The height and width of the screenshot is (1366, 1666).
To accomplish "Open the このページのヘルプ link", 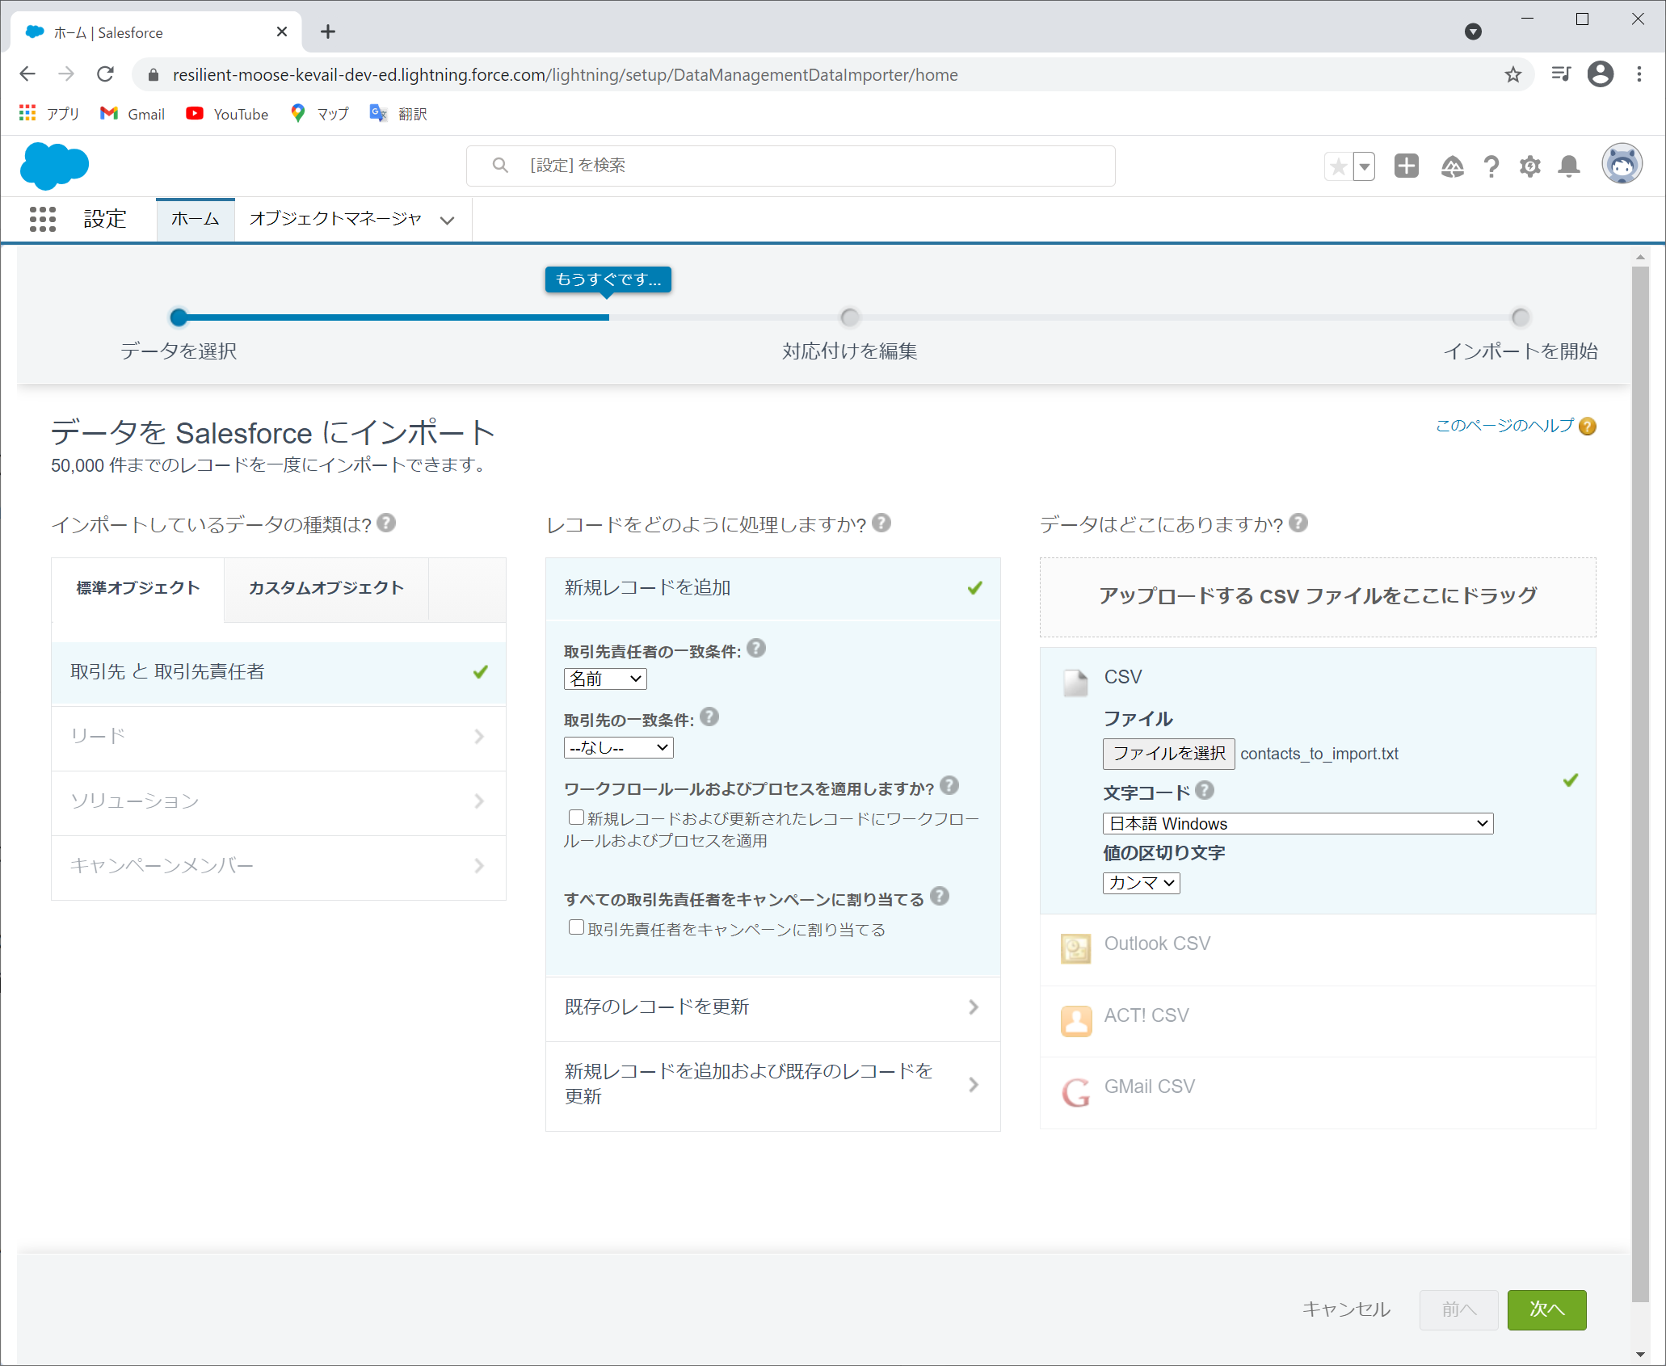I will pyautogui.click(x=1504, y=426).
